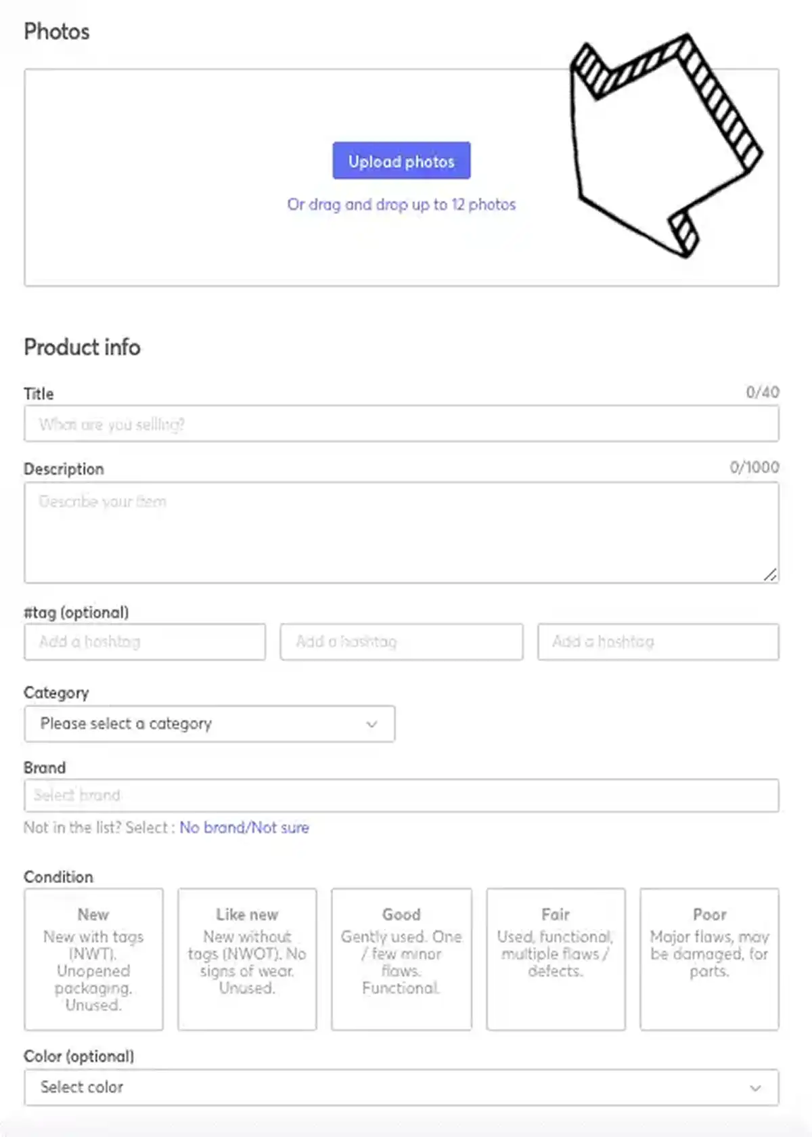812x1137 pixels.
Task: Click the category dropdown chevron arrow
Action: click(x=371, y=724)
